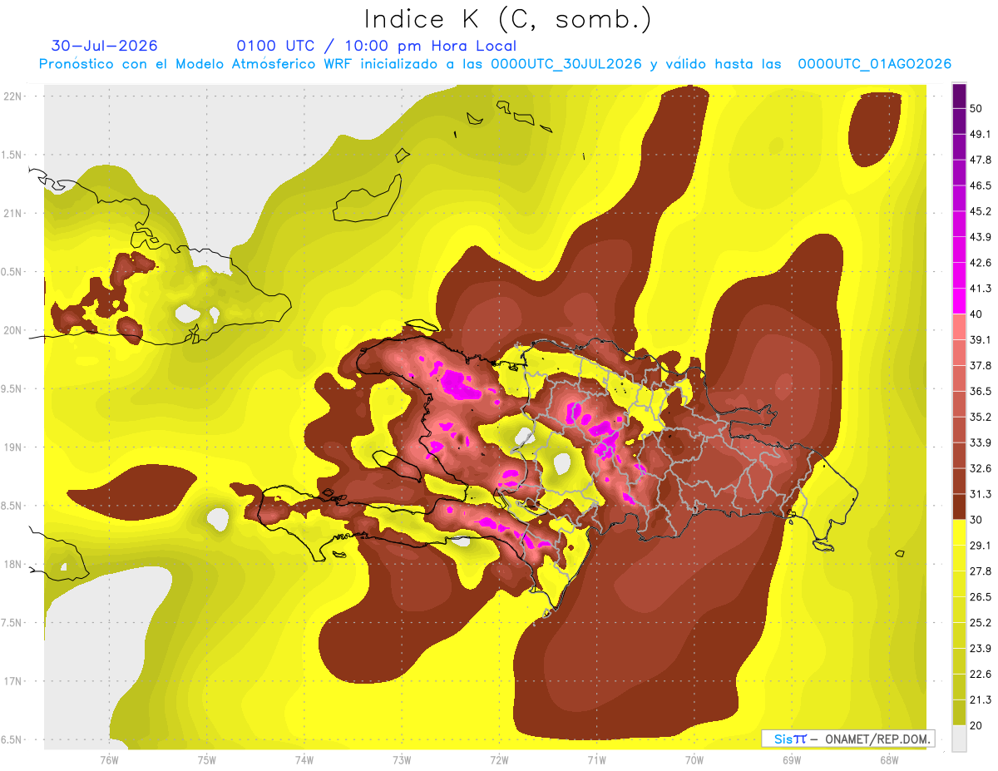Click the "7.5N" latitude label

tap(12, 623)
